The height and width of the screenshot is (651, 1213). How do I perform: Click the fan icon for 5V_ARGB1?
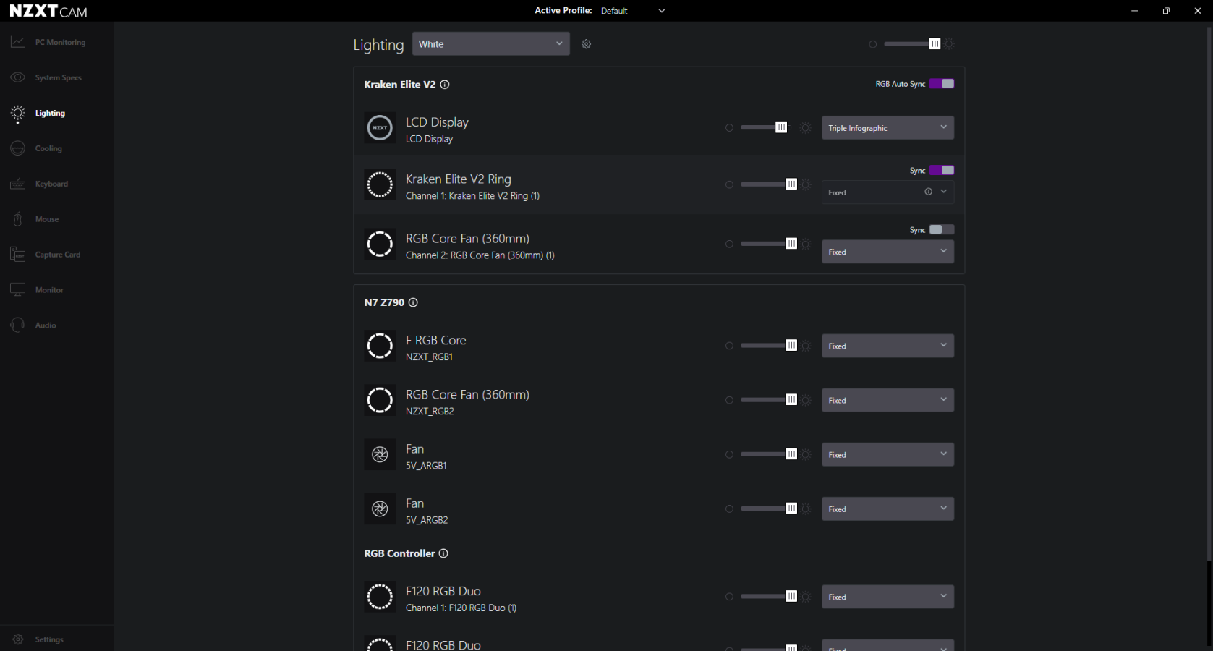(380, 455)
